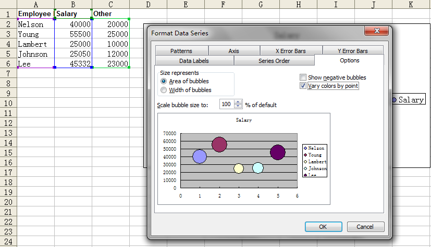Viewport: 431px width, 247px height.
Task: Enable Show negative bubbles checkbox
Action: click(x=303, y=77)
